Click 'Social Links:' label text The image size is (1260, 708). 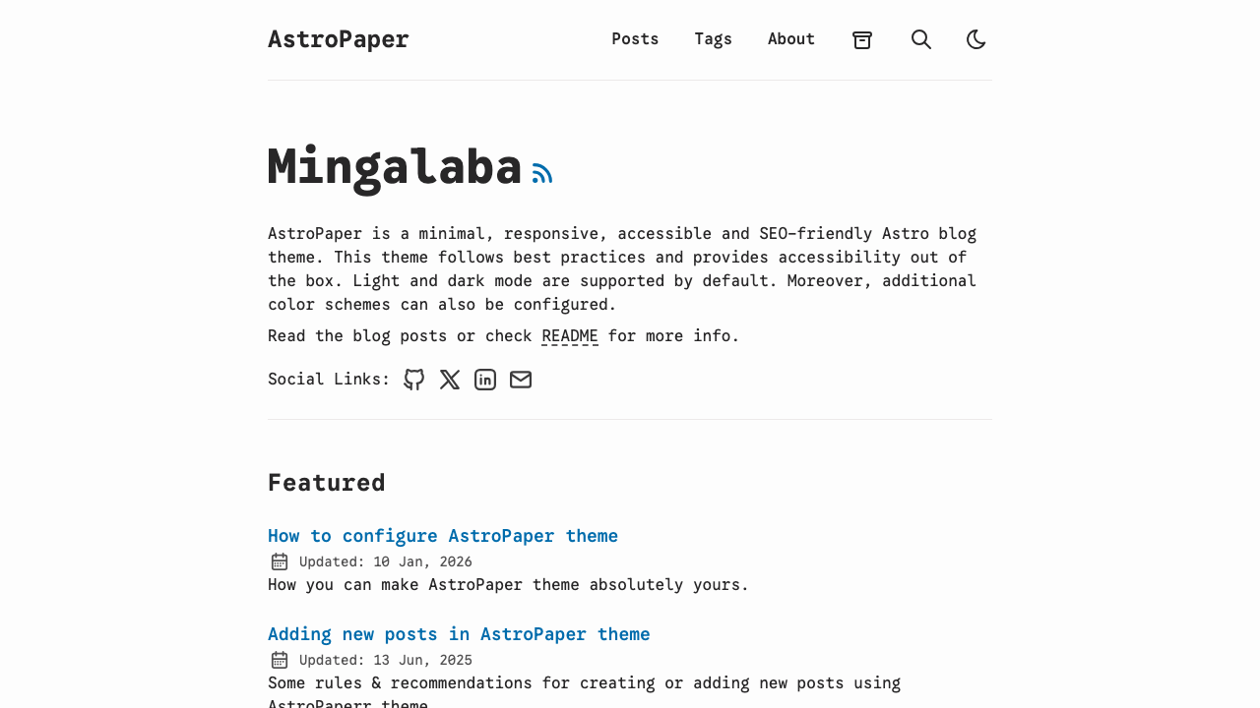328,379
